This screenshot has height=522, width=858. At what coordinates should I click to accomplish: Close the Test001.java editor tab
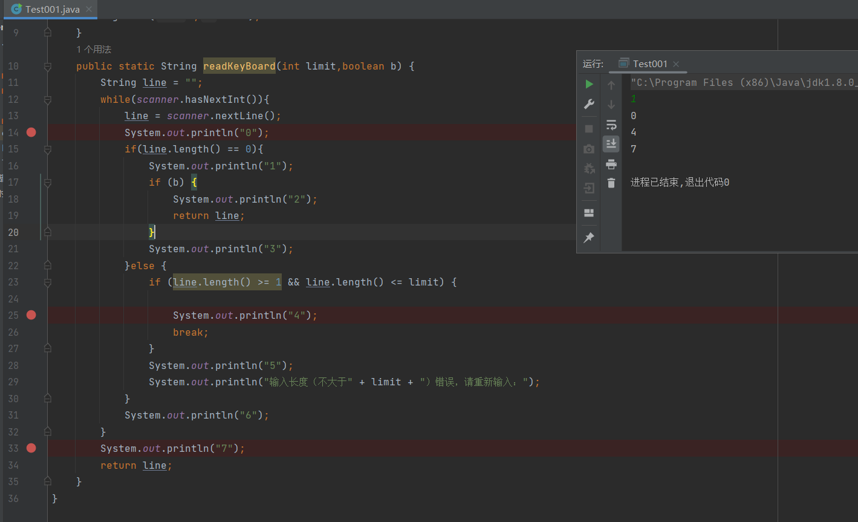[x=88, y=10]
